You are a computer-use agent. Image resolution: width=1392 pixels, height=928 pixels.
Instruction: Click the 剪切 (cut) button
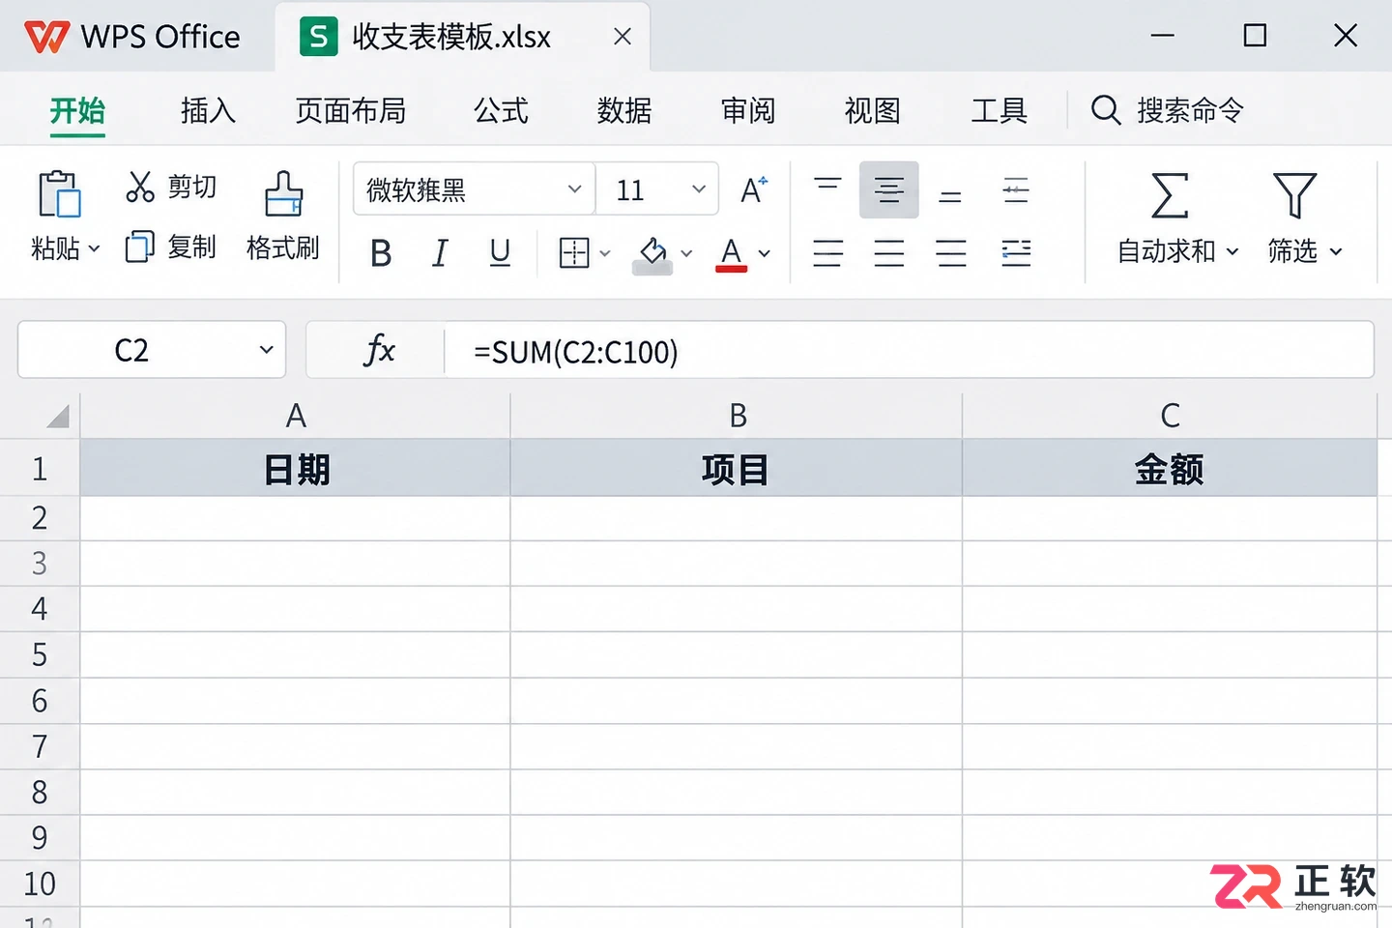[171, 187]
